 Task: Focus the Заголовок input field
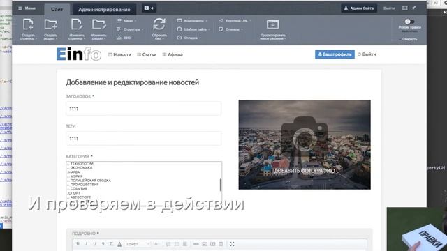[143, 109]
